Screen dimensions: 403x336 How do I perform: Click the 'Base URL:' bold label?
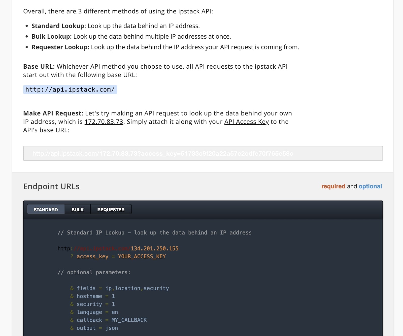(39, 66)
